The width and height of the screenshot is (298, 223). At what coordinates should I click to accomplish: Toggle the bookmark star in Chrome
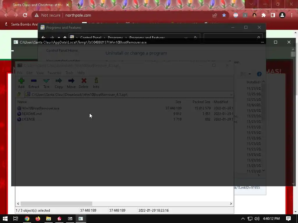pos(224,15)
